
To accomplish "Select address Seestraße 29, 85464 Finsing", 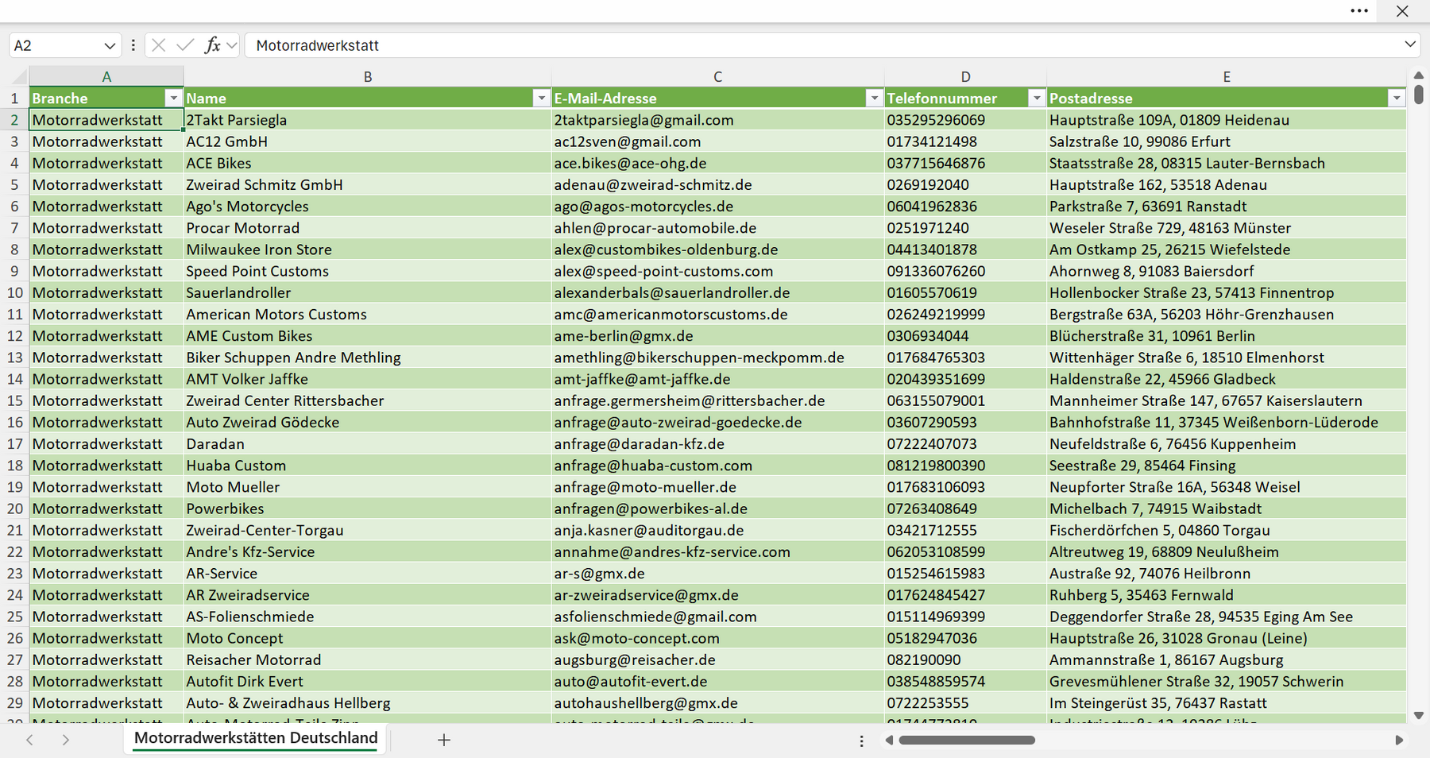I will point(1226,466).
